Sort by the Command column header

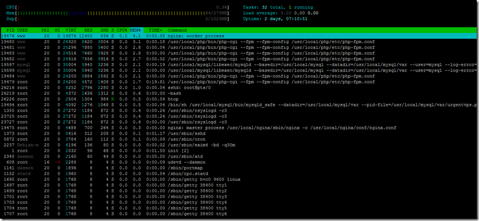pyautogui.click(x=177, y=30)
